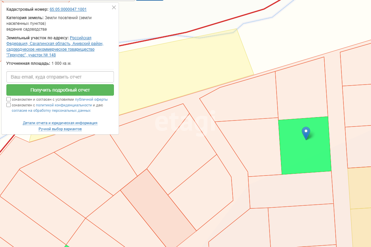Enable the privacy policy consent checkbox
The image size is (371, 247).
coord(8,105)
